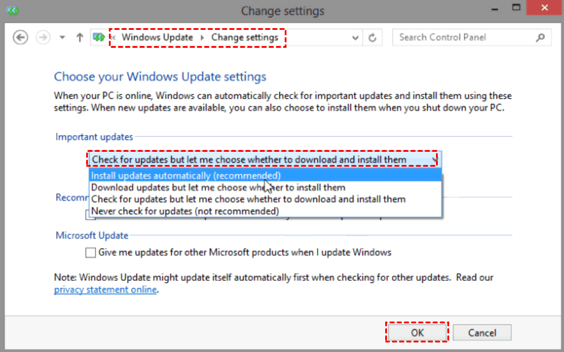Viewport: 564px width, 352px height.
Task: Click the Choose your Windows Update settings heading
Action: coord(160,76)
